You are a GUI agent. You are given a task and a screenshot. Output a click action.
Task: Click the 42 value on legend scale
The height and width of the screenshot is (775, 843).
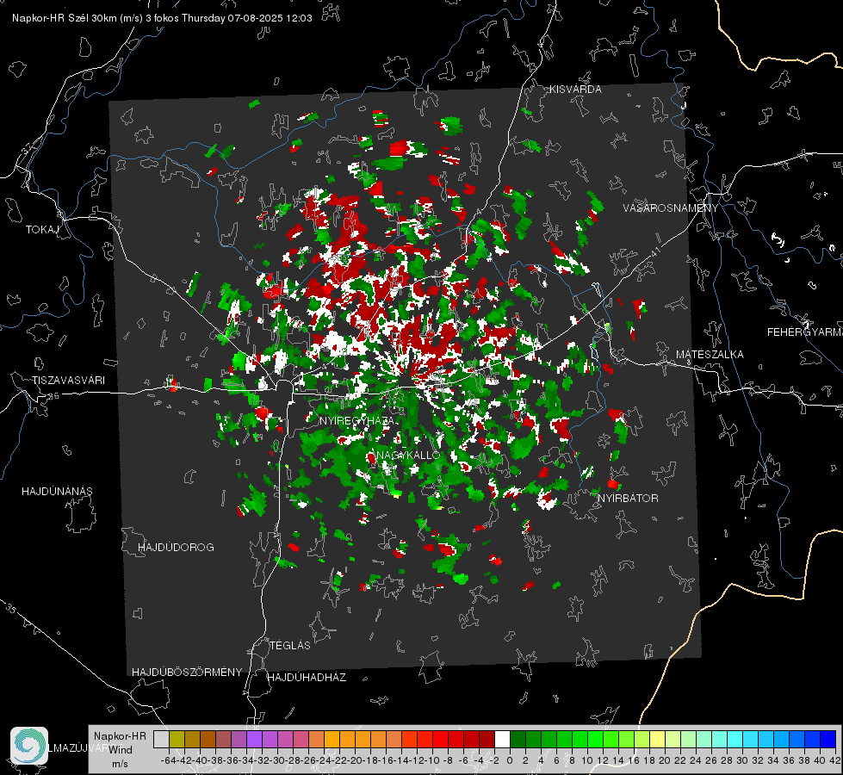pyautogui.click(x=835, y=760)
